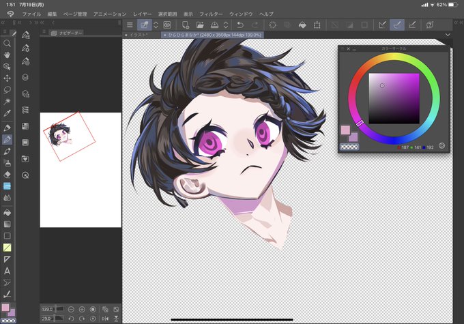This screenshot has height=324, width=464.
Task: Open the ウィンドウ menu
Action: [241, 14]
